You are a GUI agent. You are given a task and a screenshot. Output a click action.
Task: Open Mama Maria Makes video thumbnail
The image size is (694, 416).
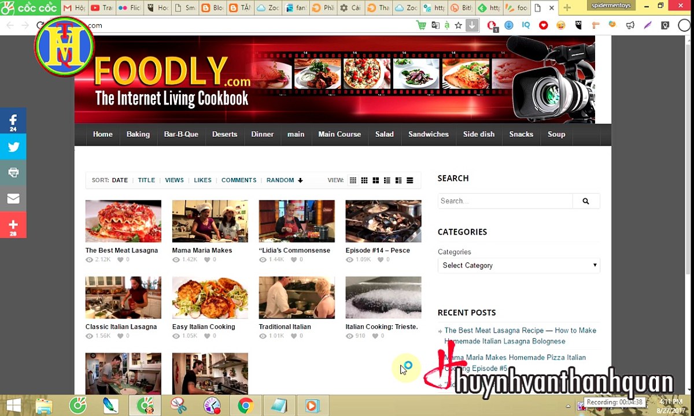[210, 221]
